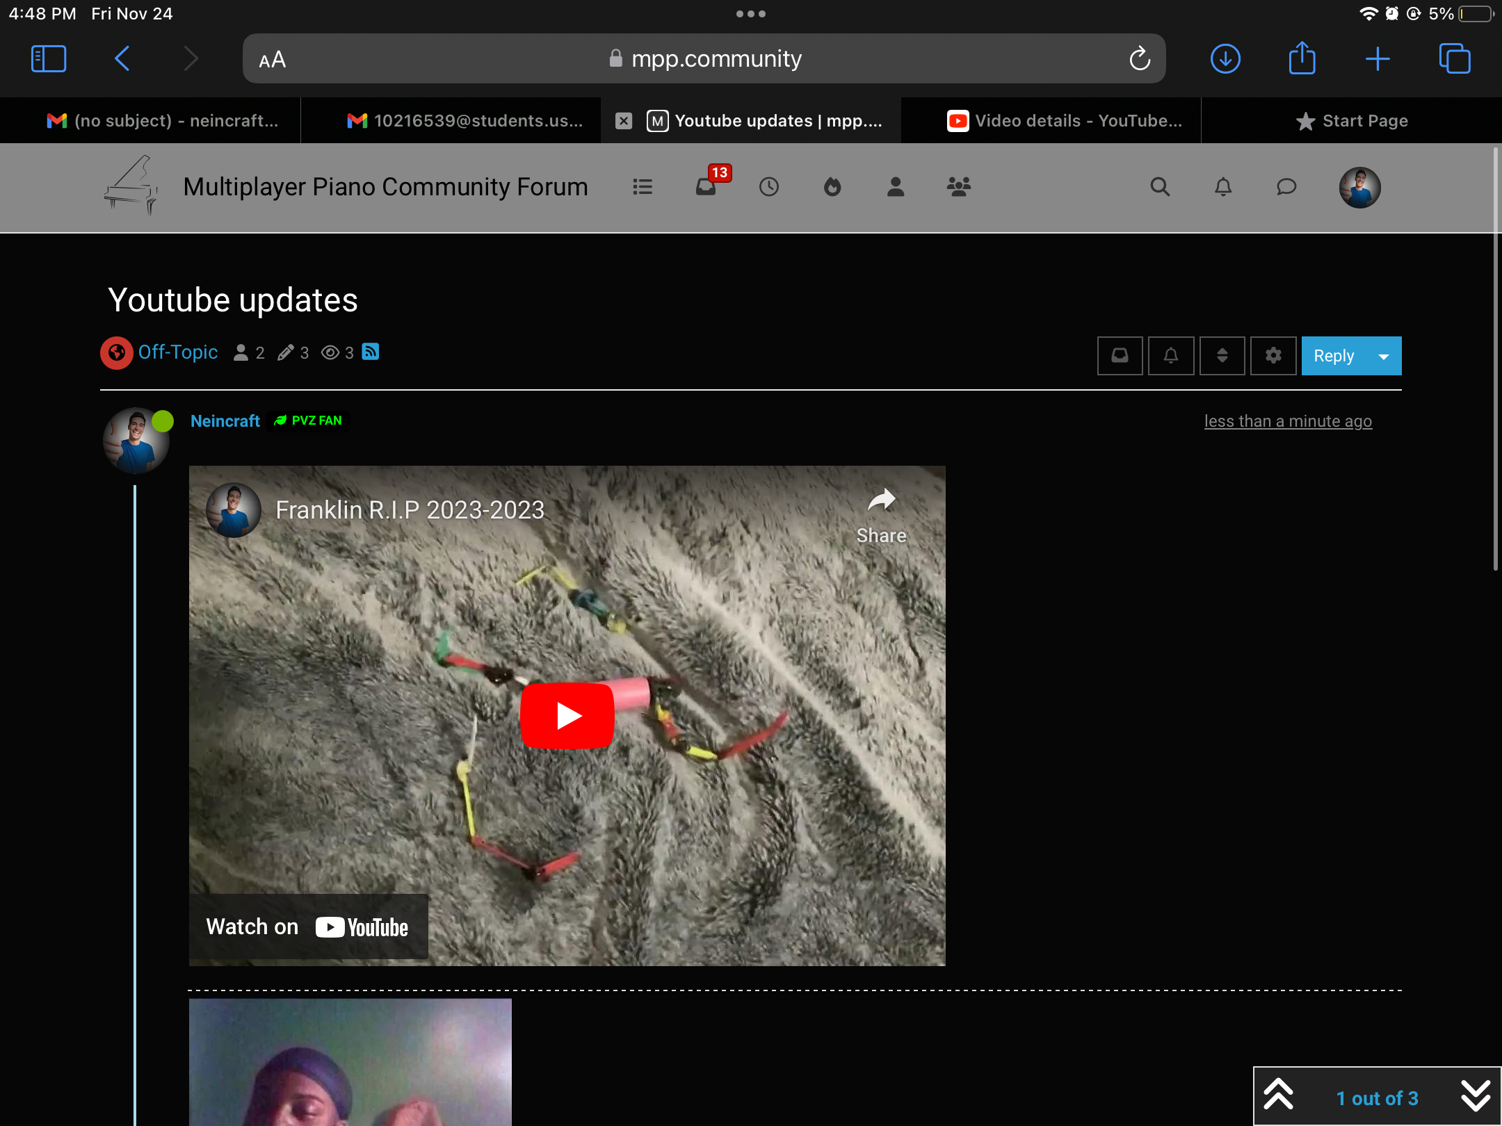Click the PVZ FAN group badge

pyautogui.click(x=309, y=421)
